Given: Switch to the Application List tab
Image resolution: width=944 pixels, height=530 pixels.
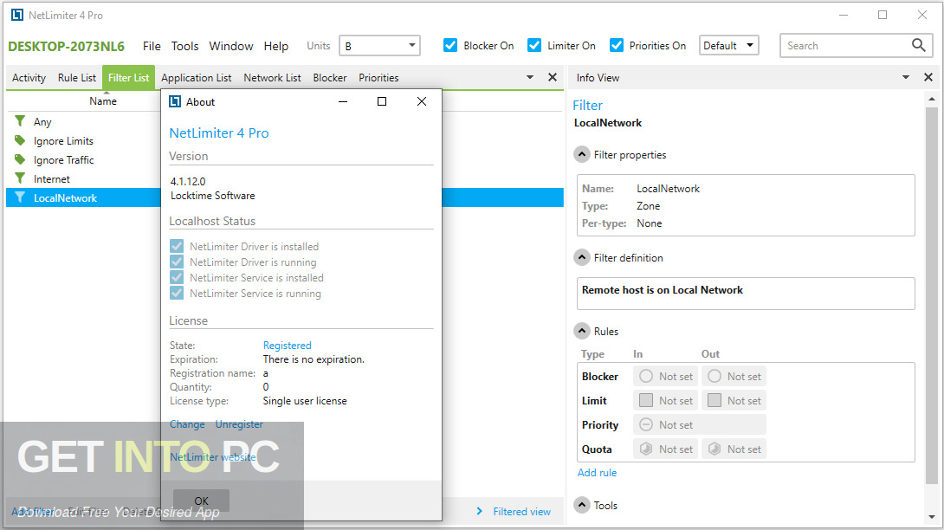Looking at the screenshot, I should pyautogui.click(x=197, y=78).
